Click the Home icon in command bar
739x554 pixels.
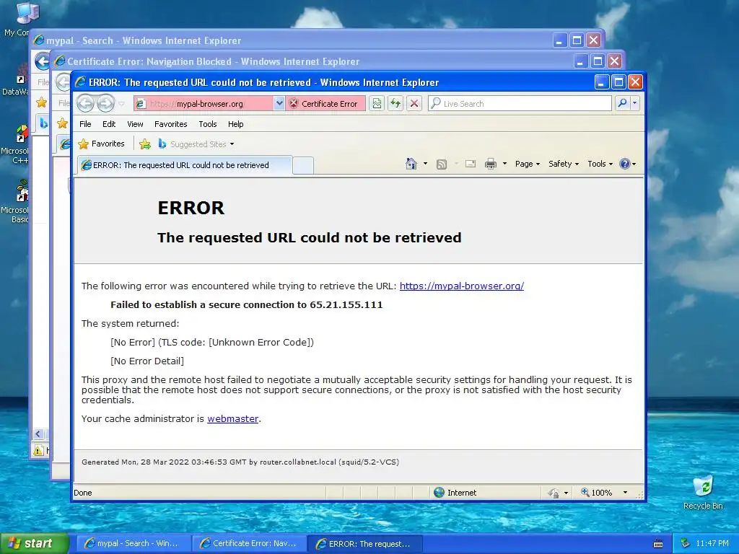point(411,164)
